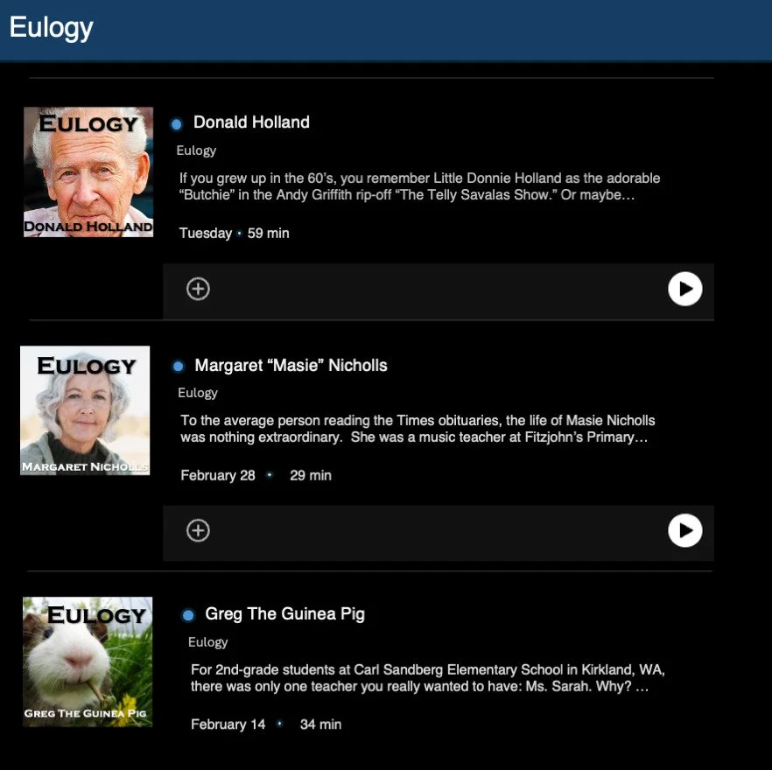Viewport: 772px width, 770px height.
Task: Click the blue dot next to Greg The Guinea Pig
Action: (x=188, y=615)
